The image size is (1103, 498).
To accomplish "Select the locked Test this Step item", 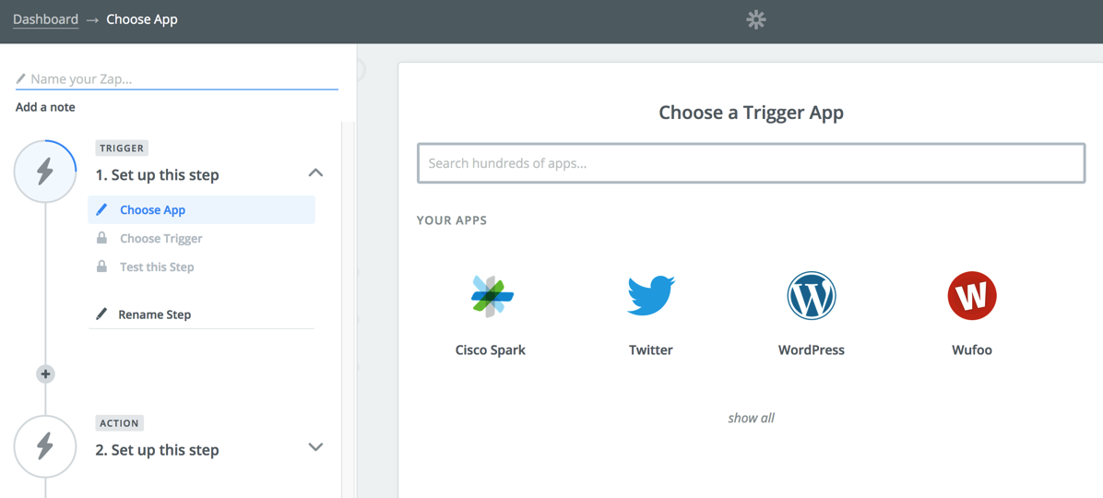I will pos(157,267).
